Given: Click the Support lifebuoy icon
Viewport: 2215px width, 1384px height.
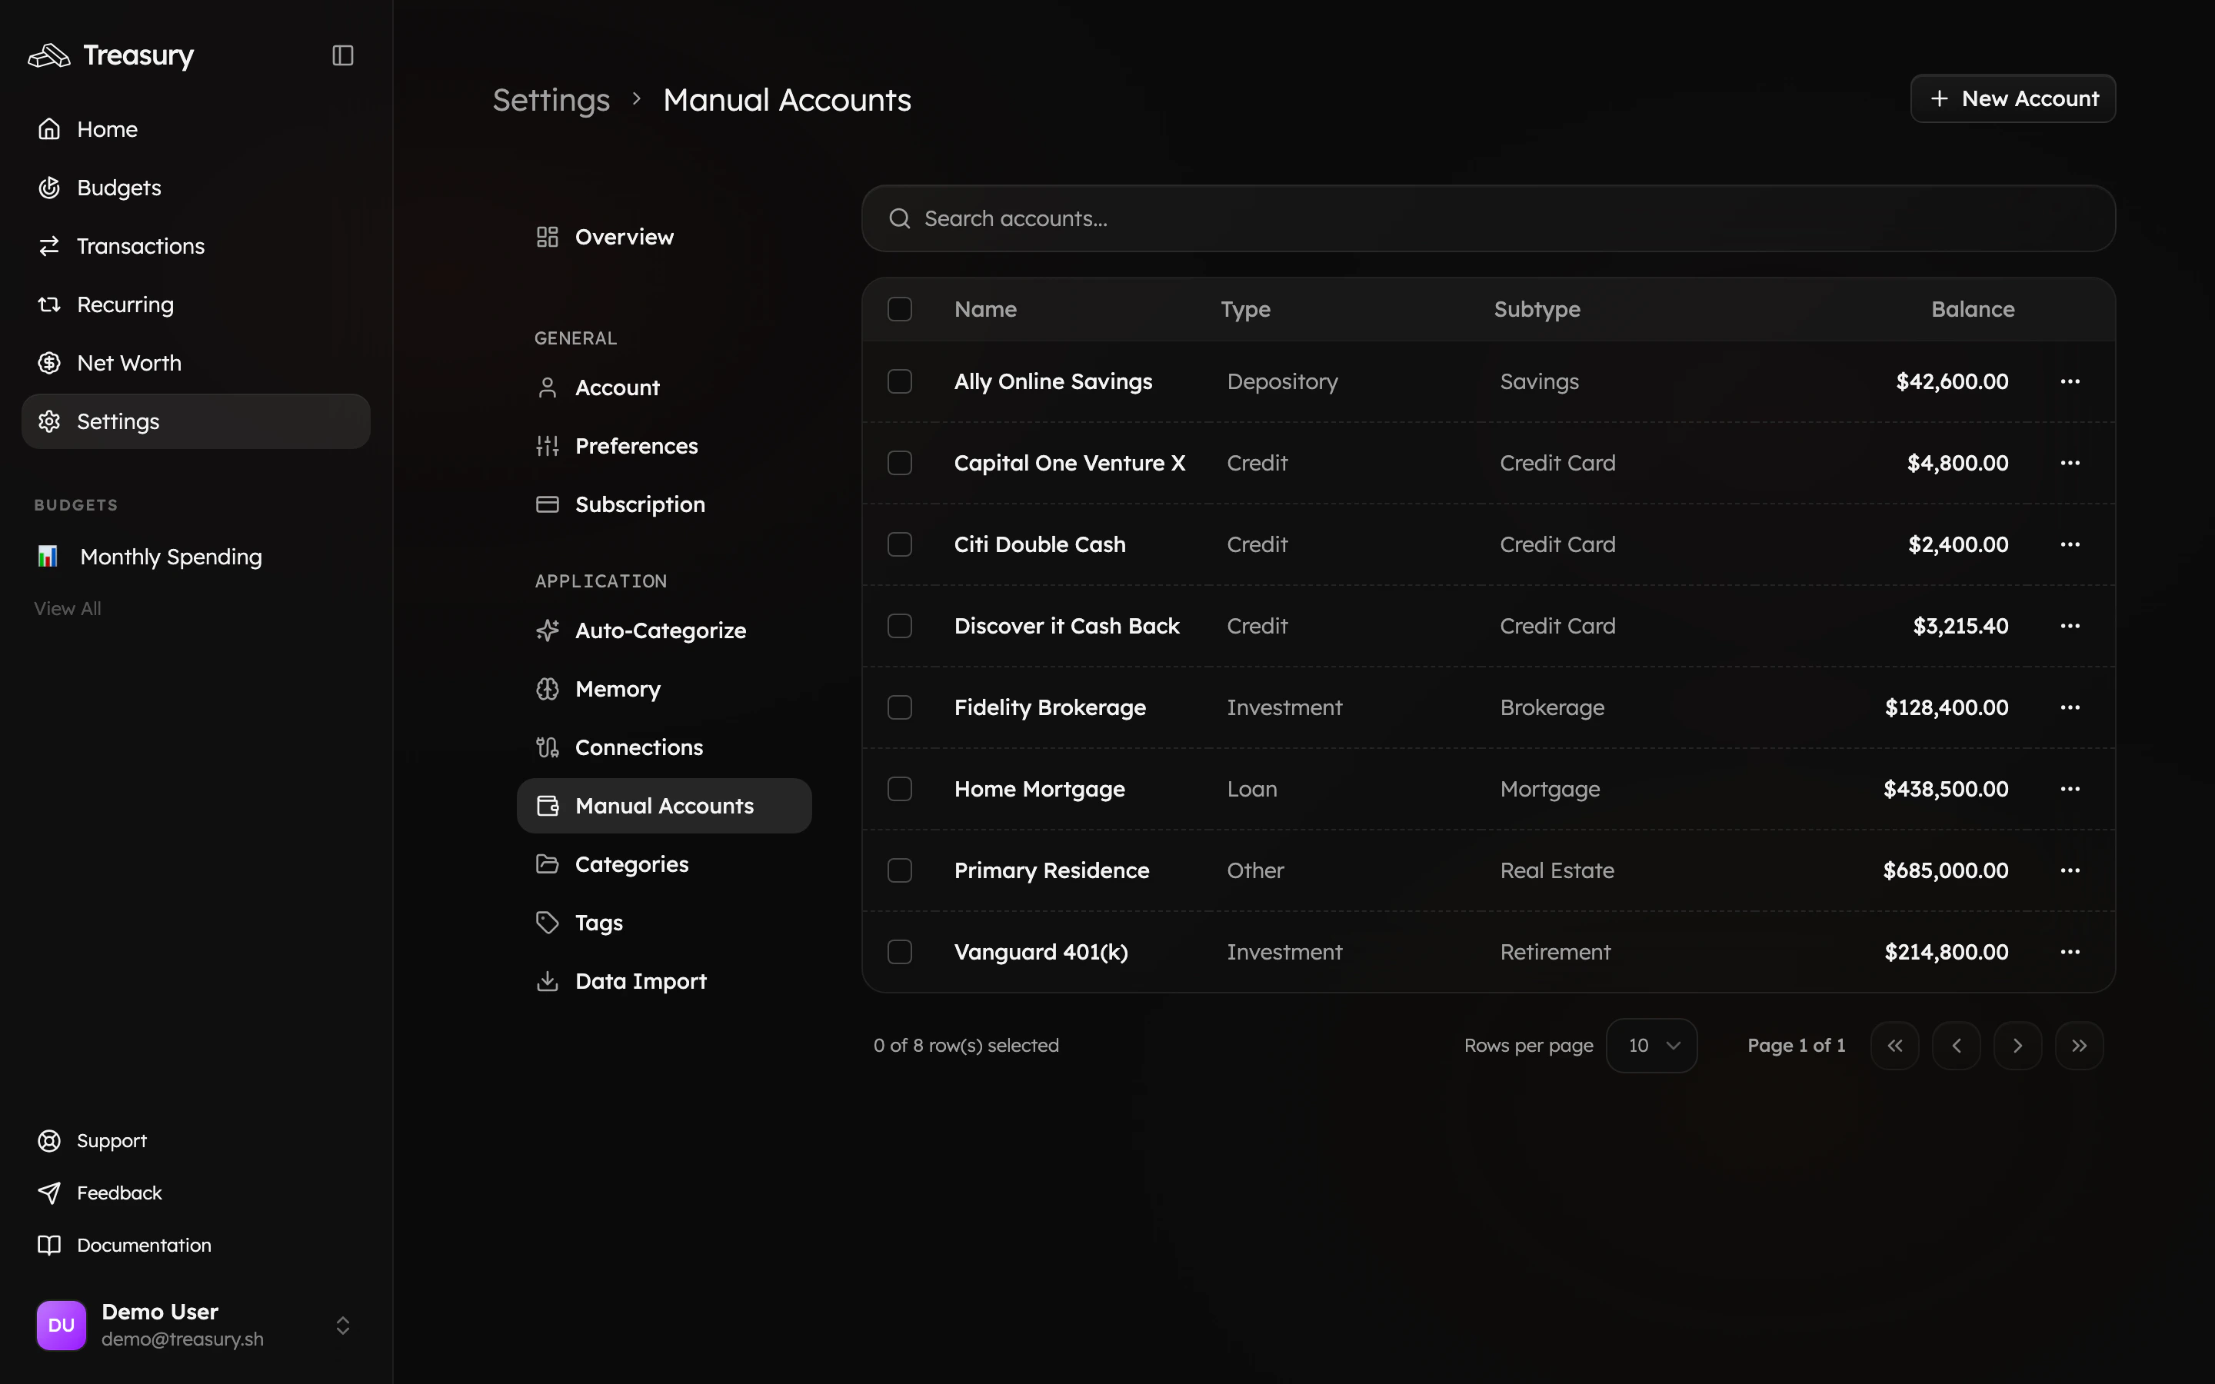Looking at the screenshot, I should (x=49, y=1140).
